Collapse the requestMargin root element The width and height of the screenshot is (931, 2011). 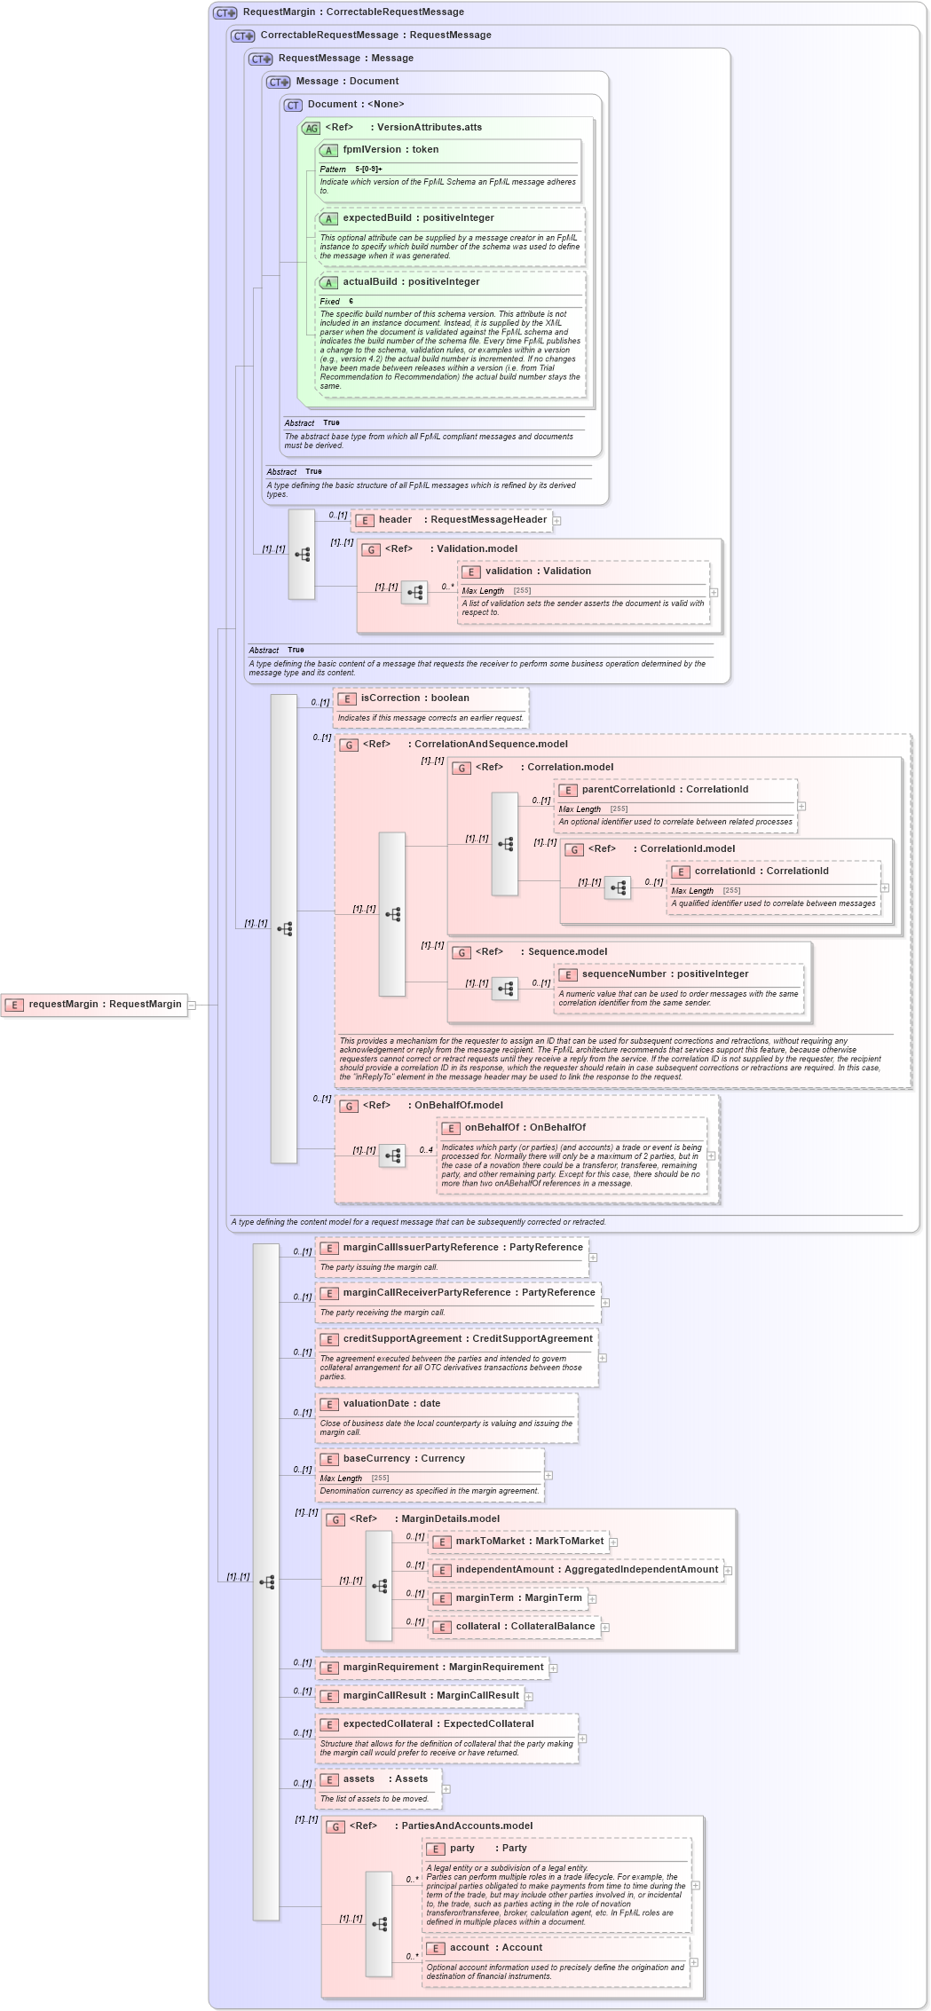(x=192, y=1005)
